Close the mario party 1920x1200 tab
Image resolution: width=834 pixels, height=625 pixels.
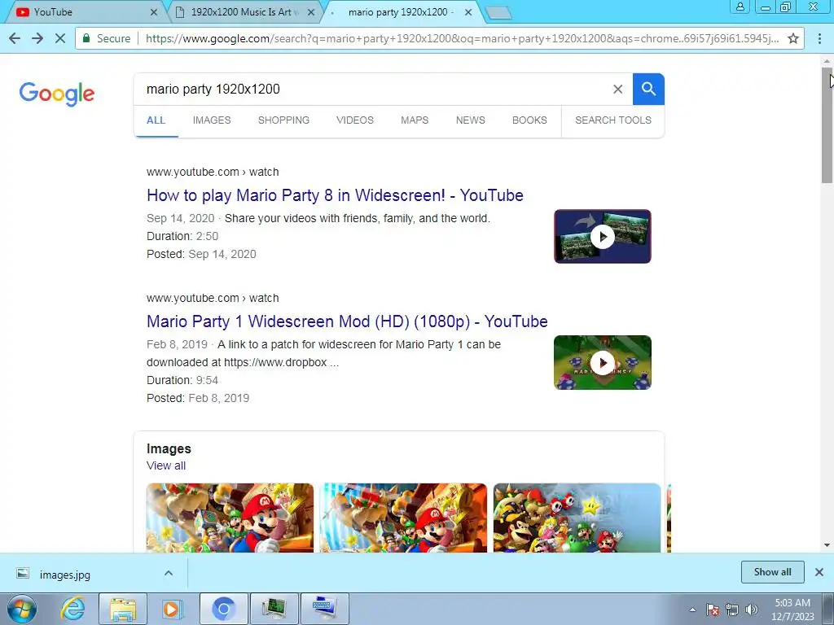tap(468, 11)
